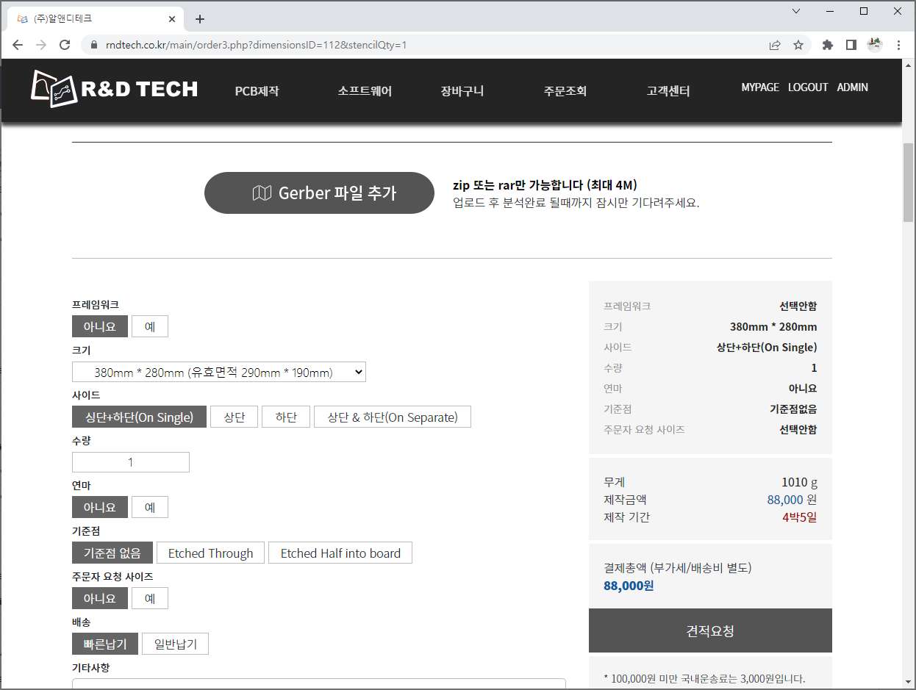
Task: Choose 'Etched Through' for 기준점
Action: coord(210,553)
